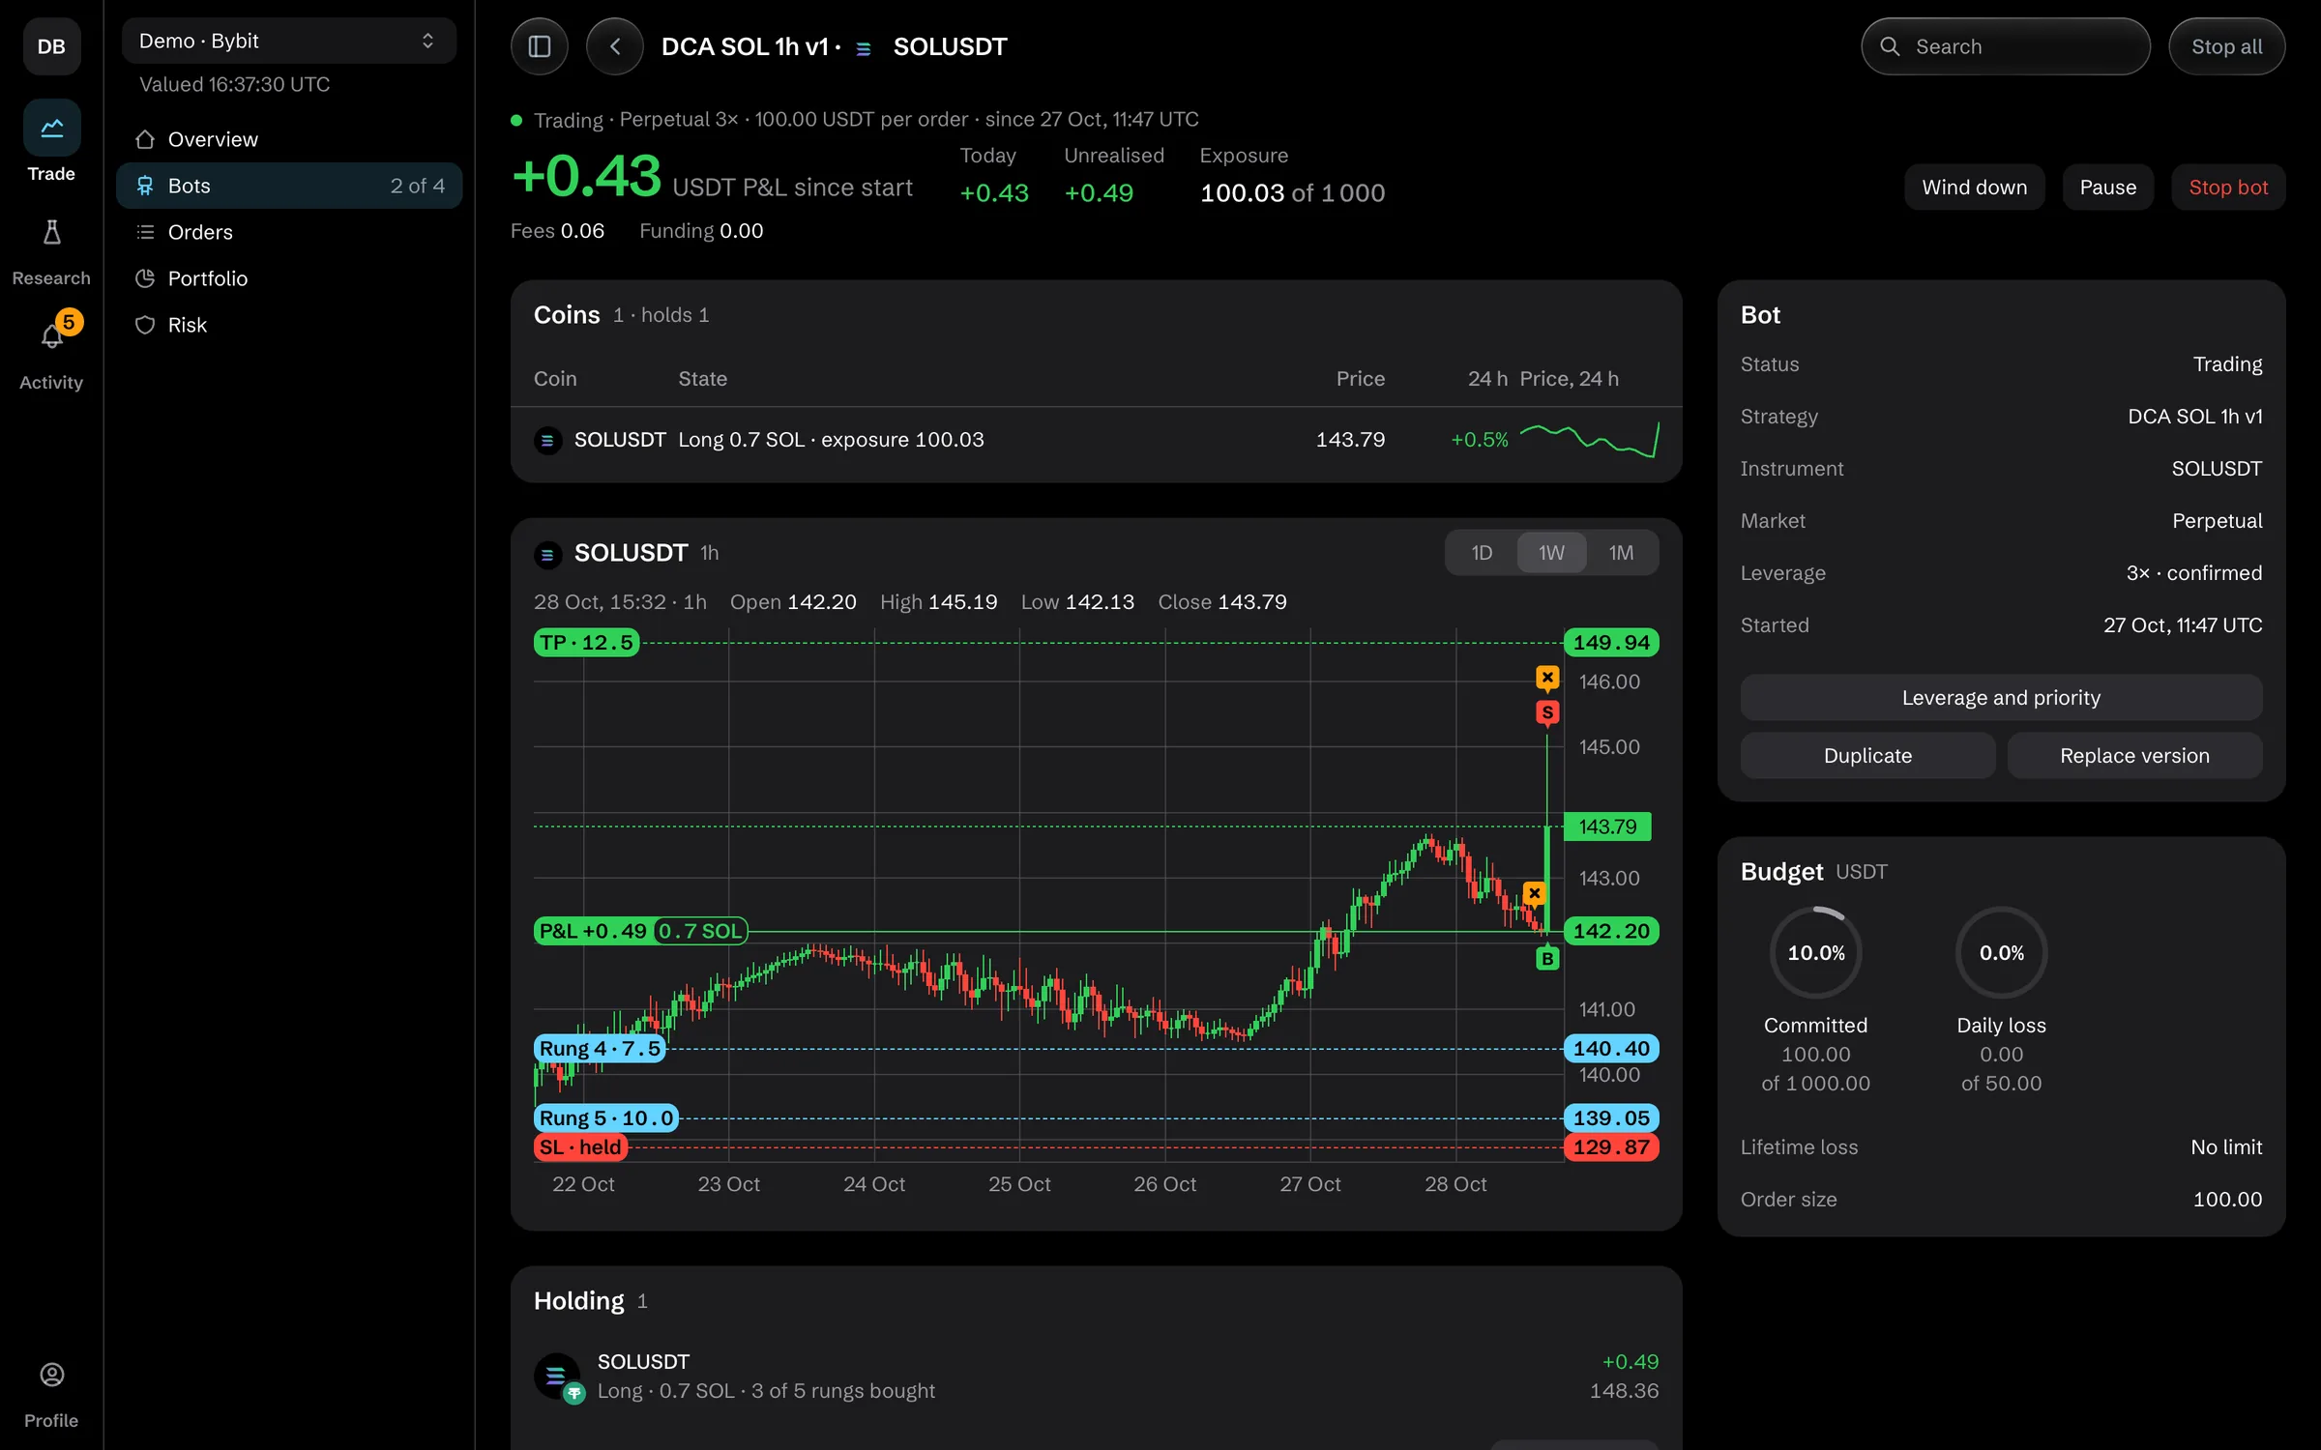Viewport: 2321px width, 1450px height.
Task: Pause the bot
Action: click(x=2107, y=188)
